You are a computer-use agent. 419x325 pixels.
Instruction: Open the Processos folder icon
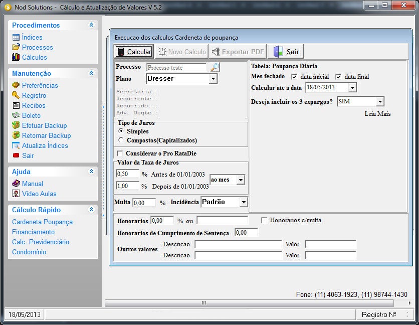16,47
